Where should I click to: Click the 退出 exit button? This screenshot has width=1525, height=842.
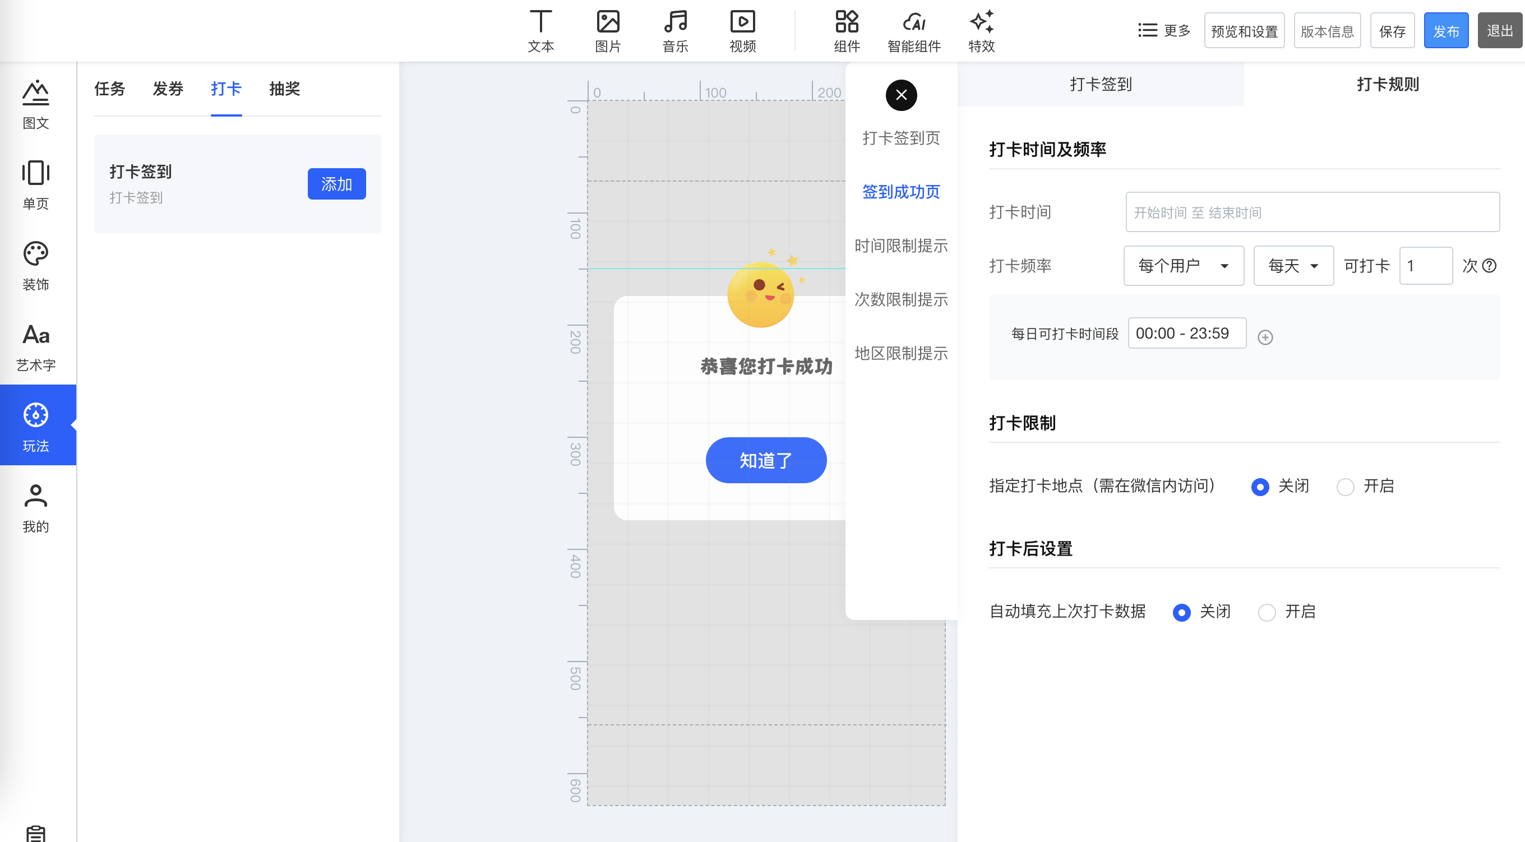[x=1500, y=31]
